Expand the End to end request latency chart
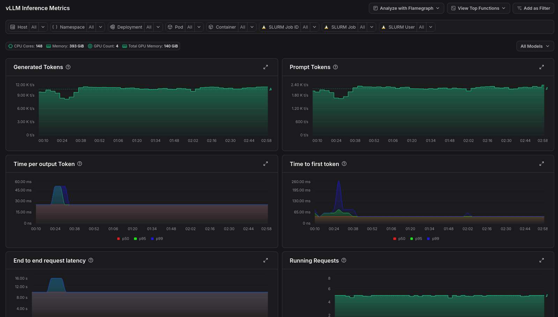The width and height of the screenshot is (558, 317). [x=266, y=260]
